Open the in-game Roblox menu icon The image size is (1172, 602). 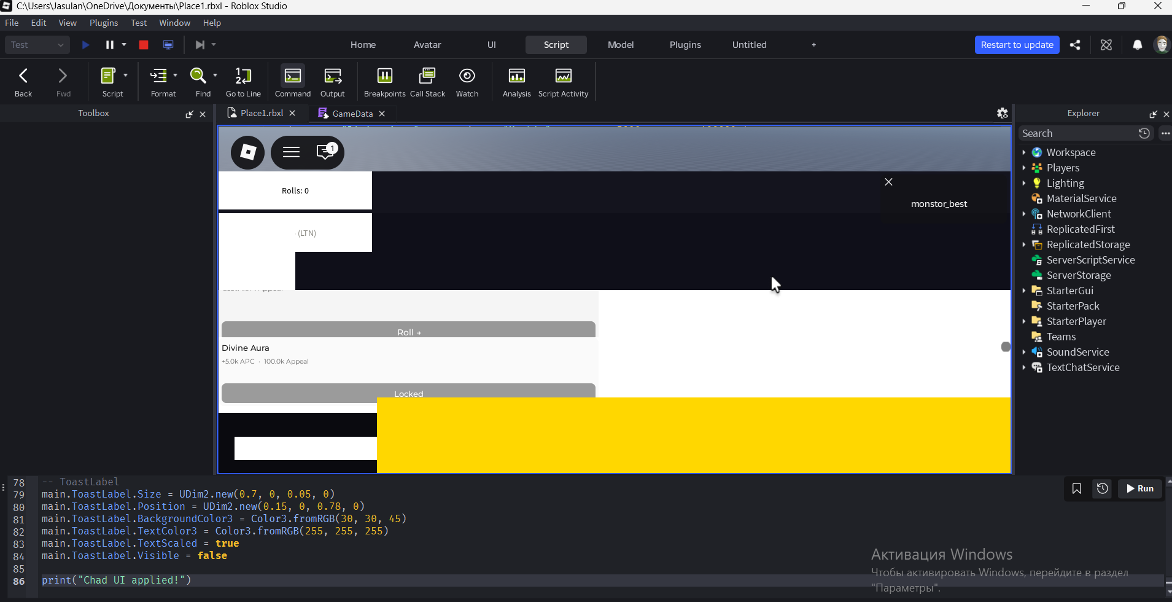point(247,152)
